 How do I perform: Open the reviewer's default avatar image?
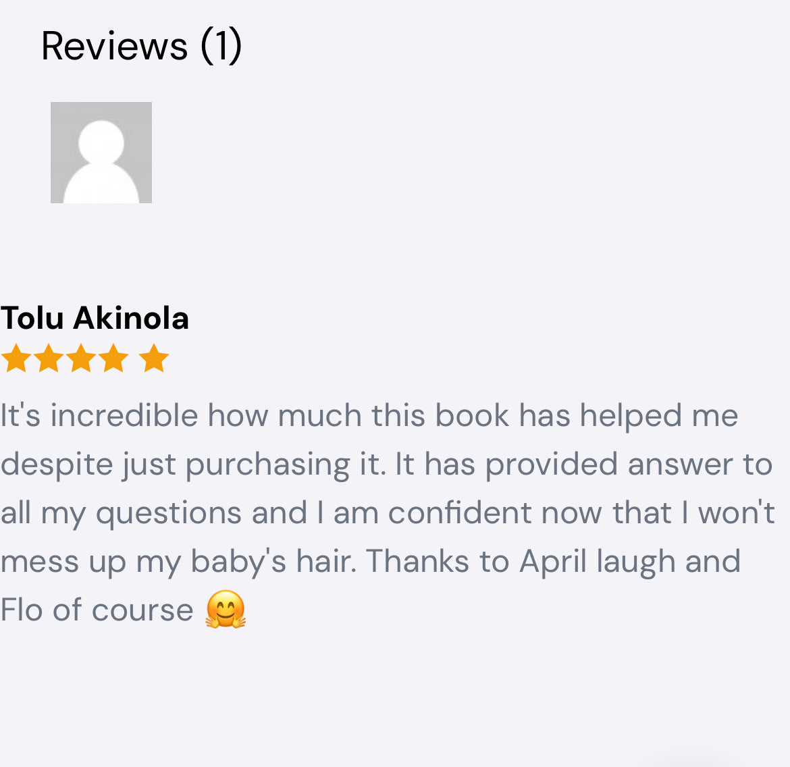tap(101, 153)
